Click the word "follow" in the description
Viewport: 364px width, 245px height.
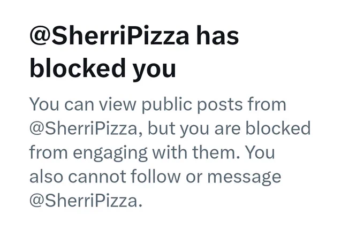(155, 176)
